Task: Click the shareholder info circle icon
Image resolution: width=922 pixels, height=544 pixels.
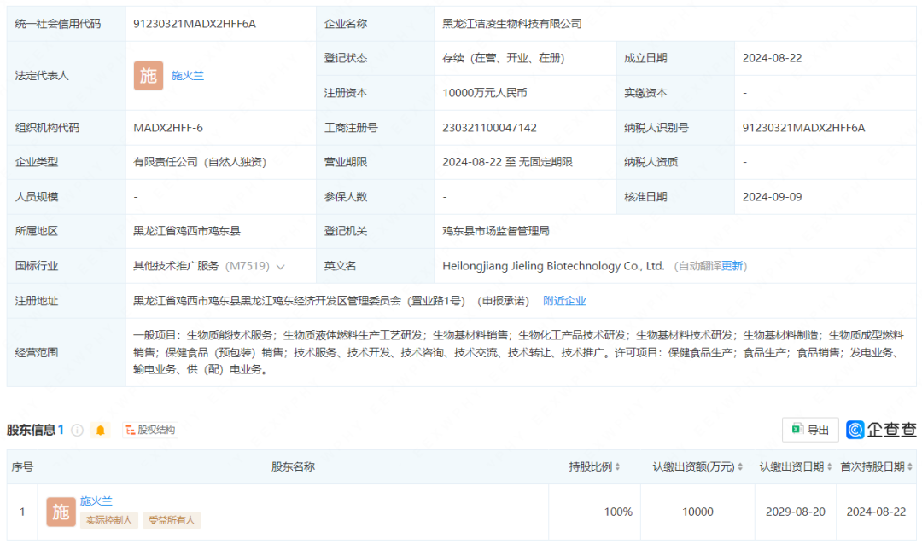Action: (77, 431)
